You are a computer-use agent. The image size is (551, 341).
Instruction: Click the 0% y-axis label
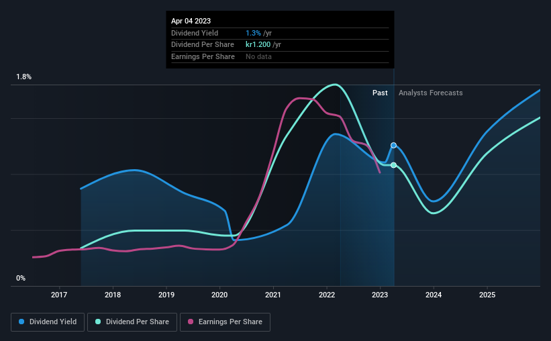pos(21,278)
